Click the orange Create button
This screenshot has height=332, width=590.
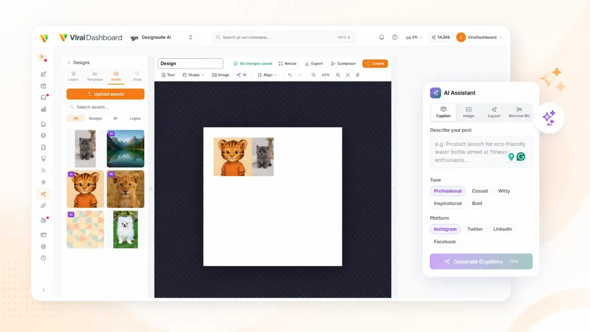375,64
